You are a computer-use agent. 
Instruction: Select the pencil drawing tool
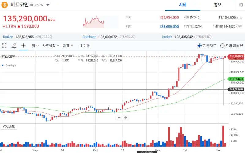[x=14, y=46]
